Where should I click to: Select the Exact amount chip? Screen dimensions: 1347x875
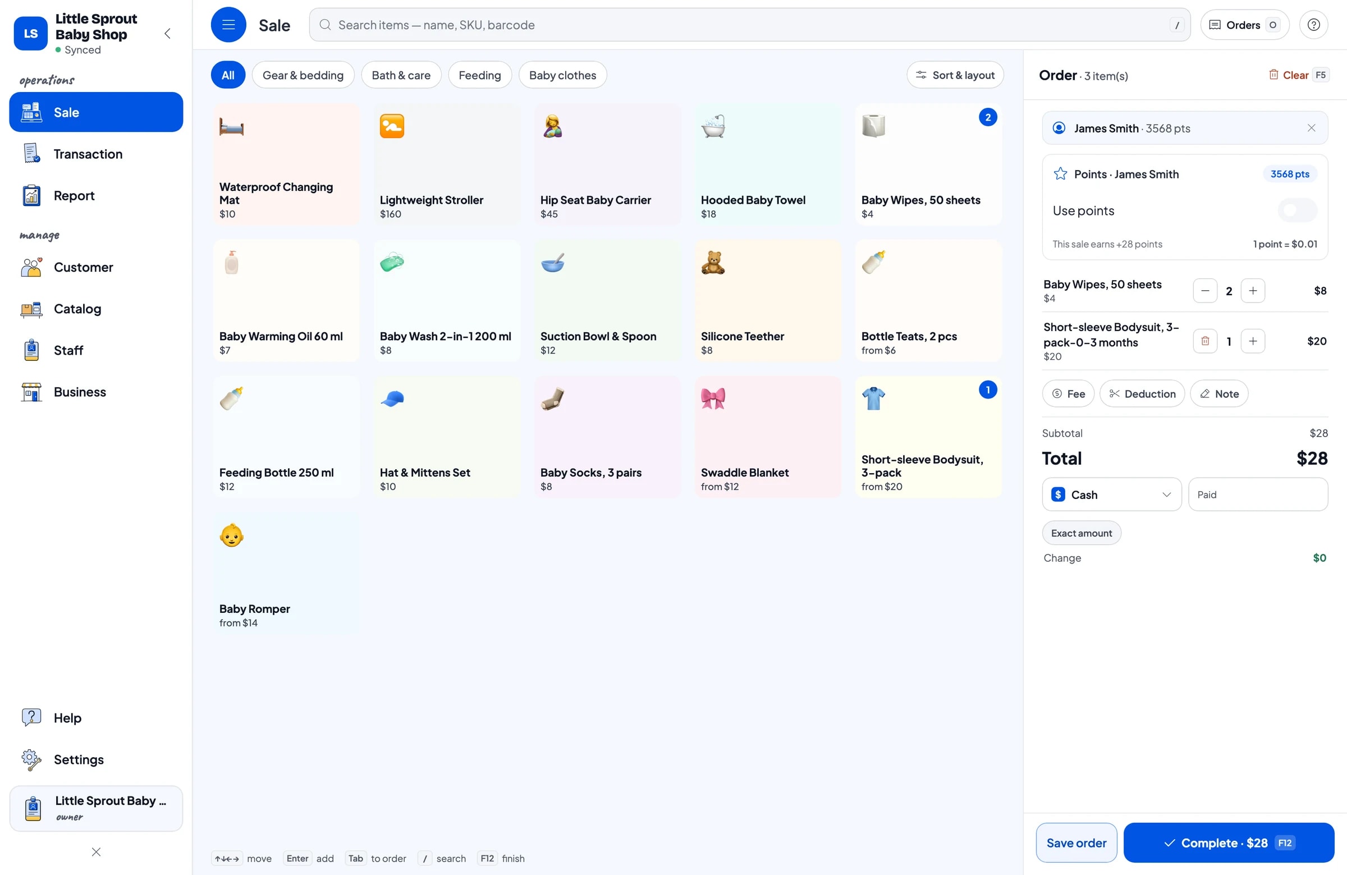[x=1081, y=533]
